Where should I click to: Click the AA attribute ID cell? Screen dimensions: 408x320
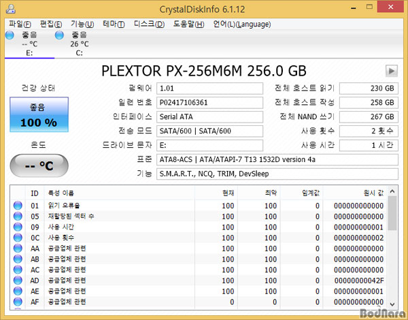click(35, 249)
